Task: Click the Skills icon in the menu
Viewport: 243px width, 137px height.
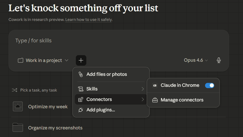Action: (81, 89)
